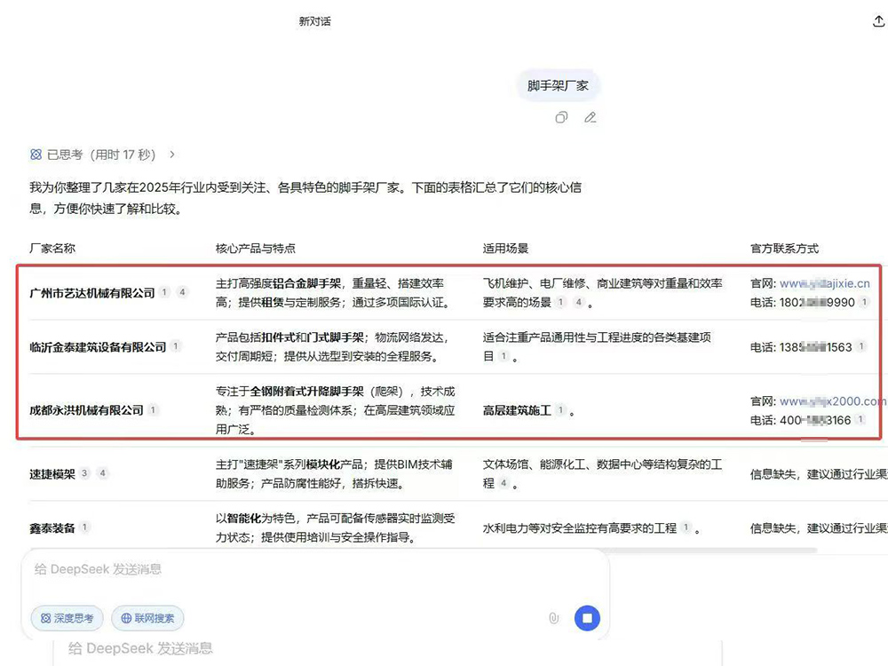Open citation 1 next to 广州市艺达机械有限公司
The height and width of the screenshot is (666, 888).
(x=164, y=292)
